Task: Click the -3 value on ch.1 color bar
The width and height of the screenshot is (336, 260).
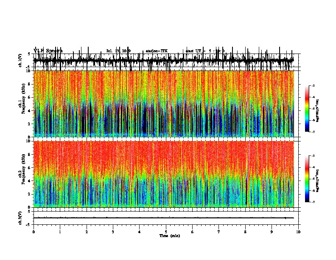Action: 313,86
